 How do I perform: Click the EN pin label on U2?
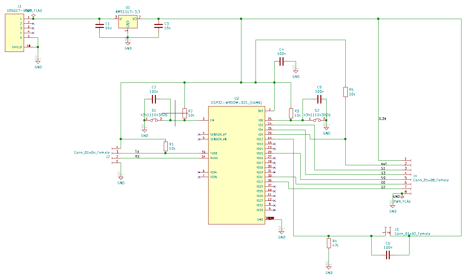click(x=212, y=120)
